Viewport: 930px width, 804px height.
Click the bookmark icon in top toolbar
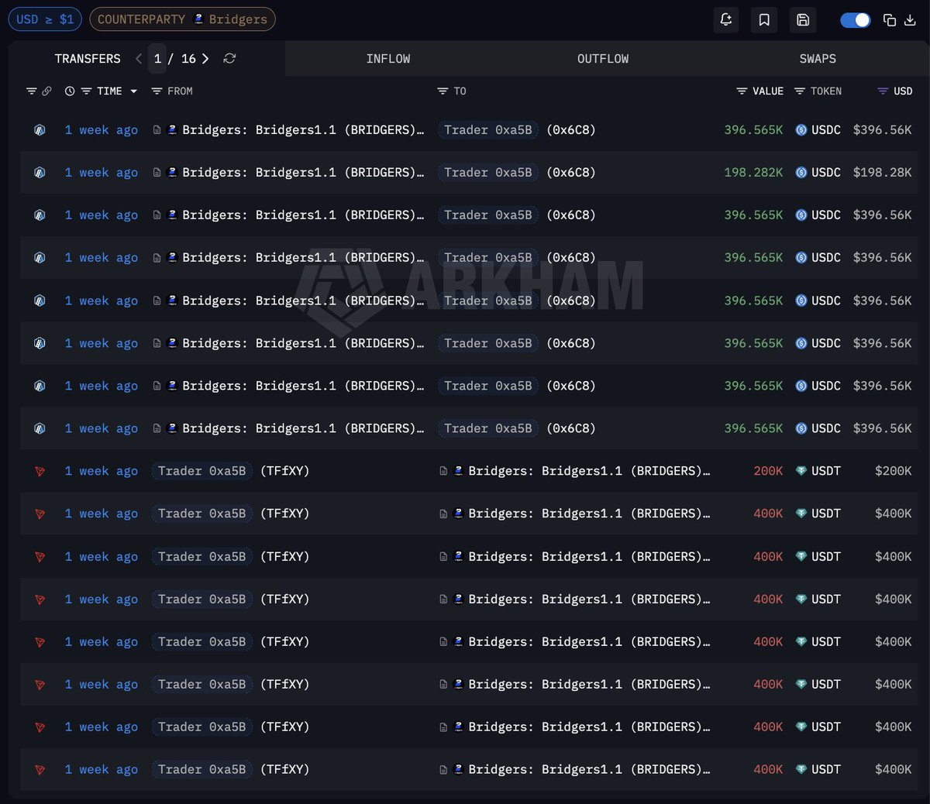(764, 20)
